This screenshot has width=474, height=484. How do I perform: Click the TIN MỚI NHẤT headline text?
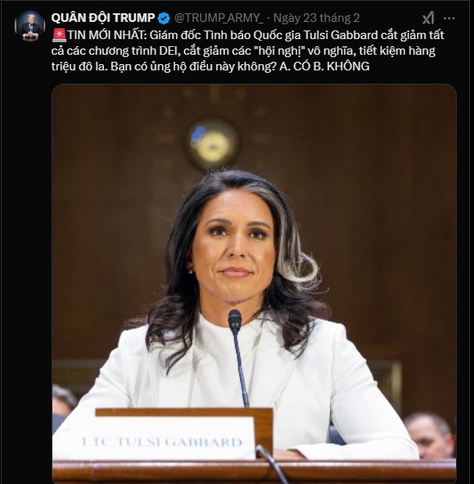[107, 35]
